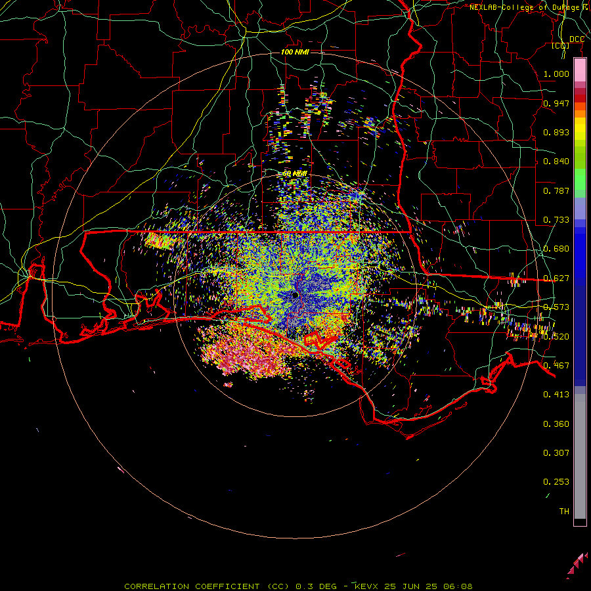
Task: Click the 100 NMI range ring label
Action: pyautogui.click(x=295, y=52)
